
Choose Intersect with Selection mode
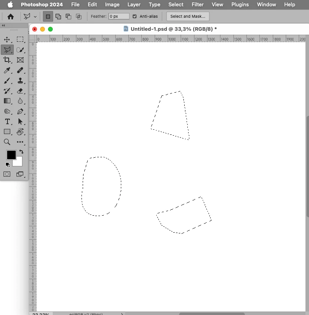point(79,17)
